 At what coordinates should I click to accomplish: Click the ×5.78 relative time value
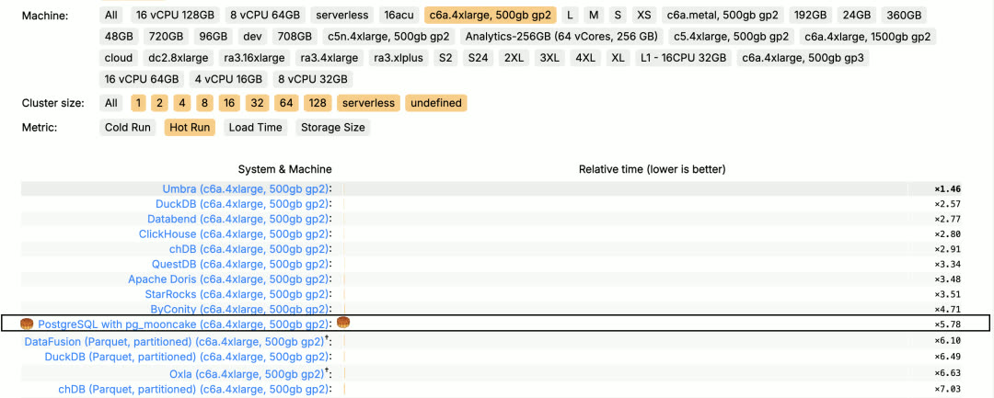pyautogui.click(x=947, y=324)
